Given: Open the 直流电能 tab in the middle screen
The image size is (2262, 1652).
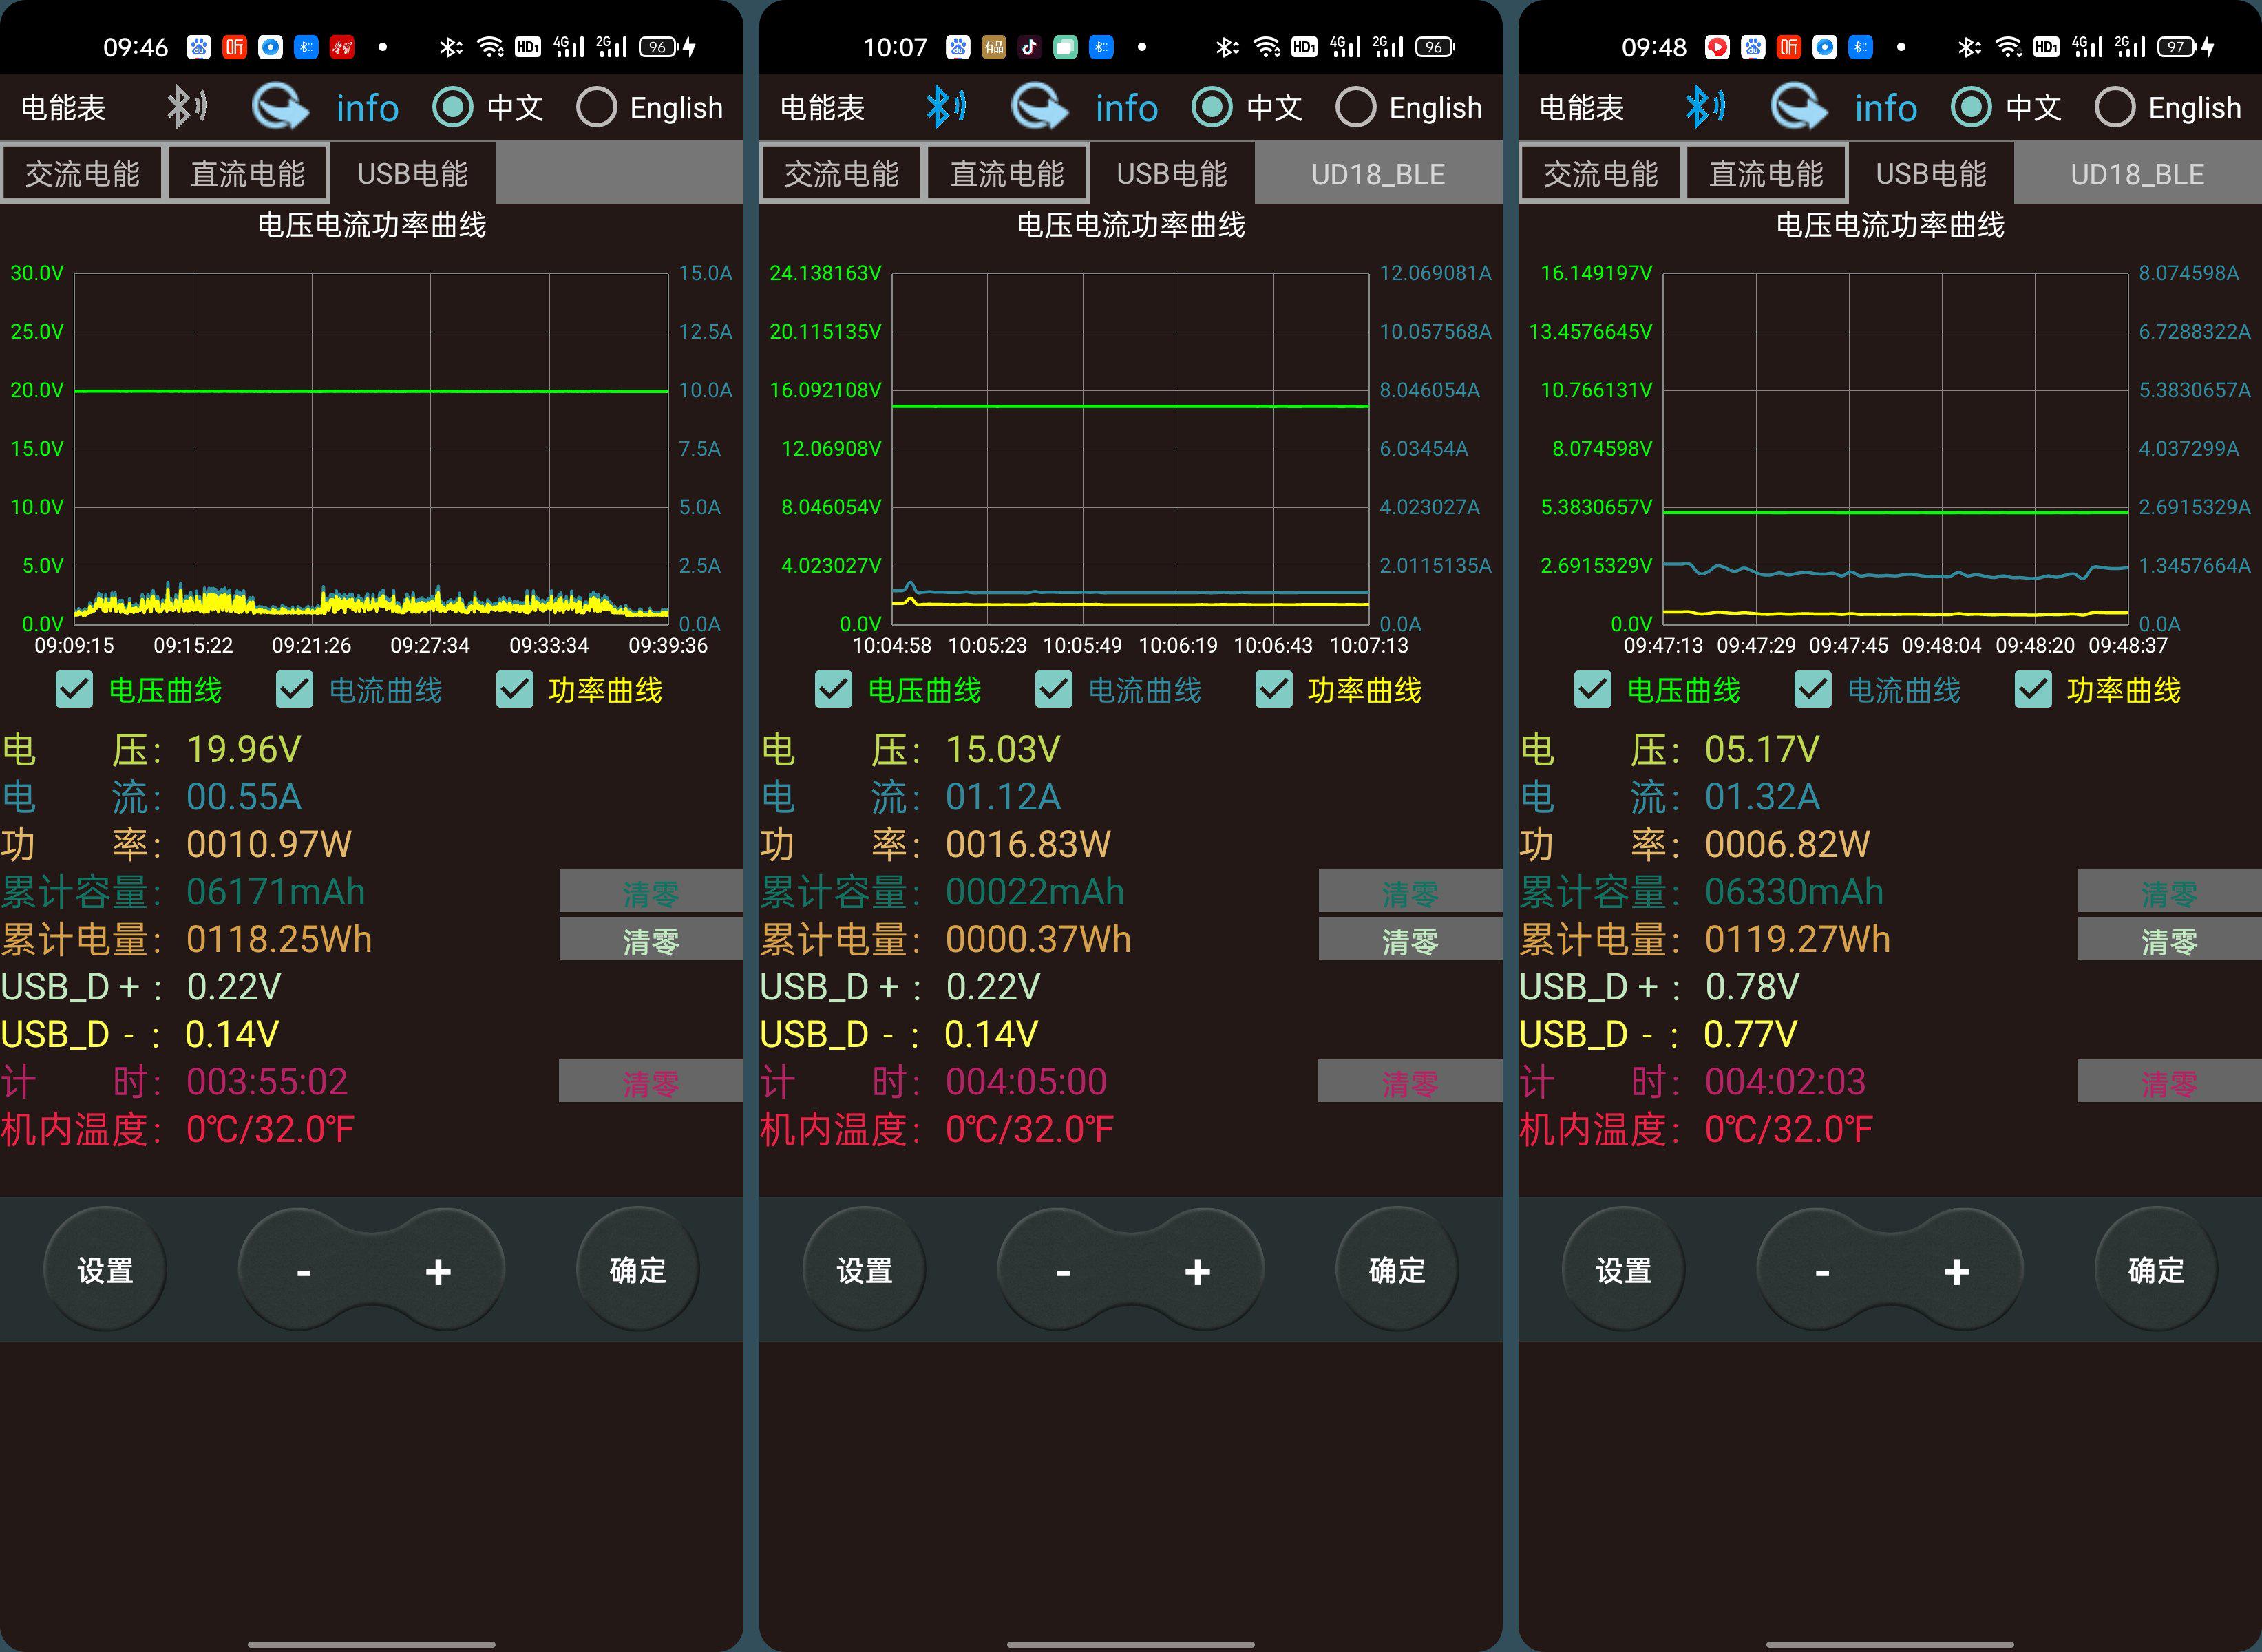Looking at the screenshot, I should [1006, 174].
